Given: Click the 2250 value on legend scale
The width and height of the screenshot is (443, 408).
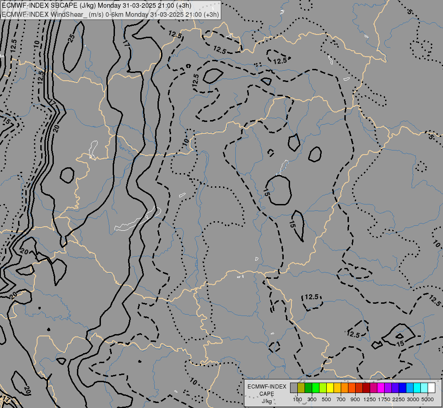Looking at the screenshot, I should 399,399.
